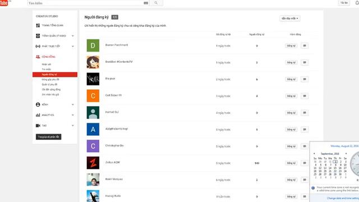Click message icon in 2 ngày trước row
359x202 pixels.
[x=305, y=79]
